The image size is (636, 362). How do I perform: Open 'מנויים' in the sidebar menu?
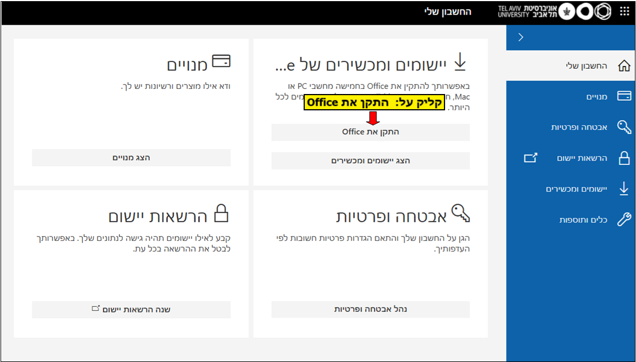(x=597, y=96)
